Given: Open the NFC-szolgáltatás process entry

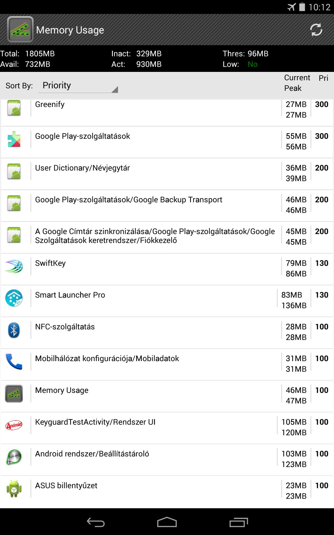Looking at the screenshot, I should (x=167, y=333).
